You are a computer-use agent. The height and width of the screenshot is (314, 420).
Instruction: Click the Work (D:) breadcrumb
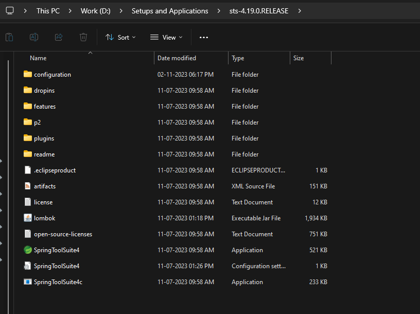(96, 11)
